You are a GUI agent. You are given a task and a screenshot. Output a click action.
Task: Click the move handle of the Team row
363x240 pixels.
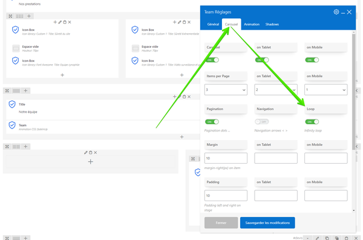pyautogui.click(x=7, y=91)
